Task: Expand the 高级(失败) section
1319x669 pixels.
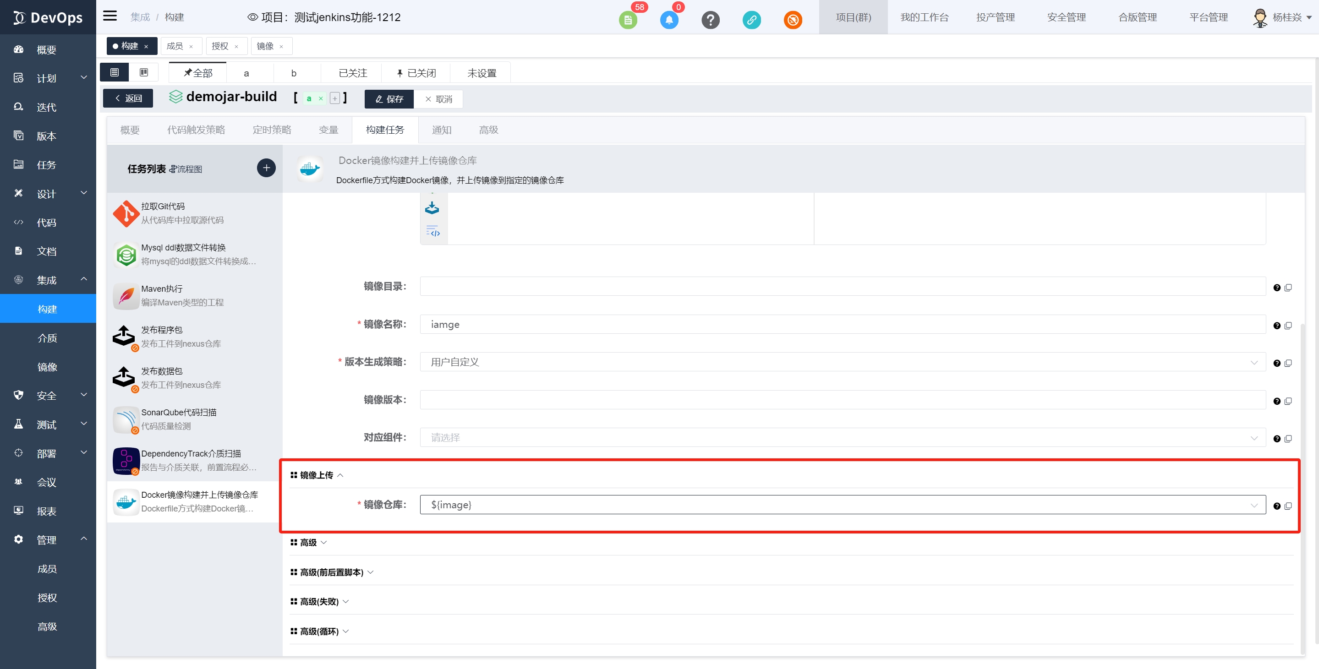Action: click(319, 601)
